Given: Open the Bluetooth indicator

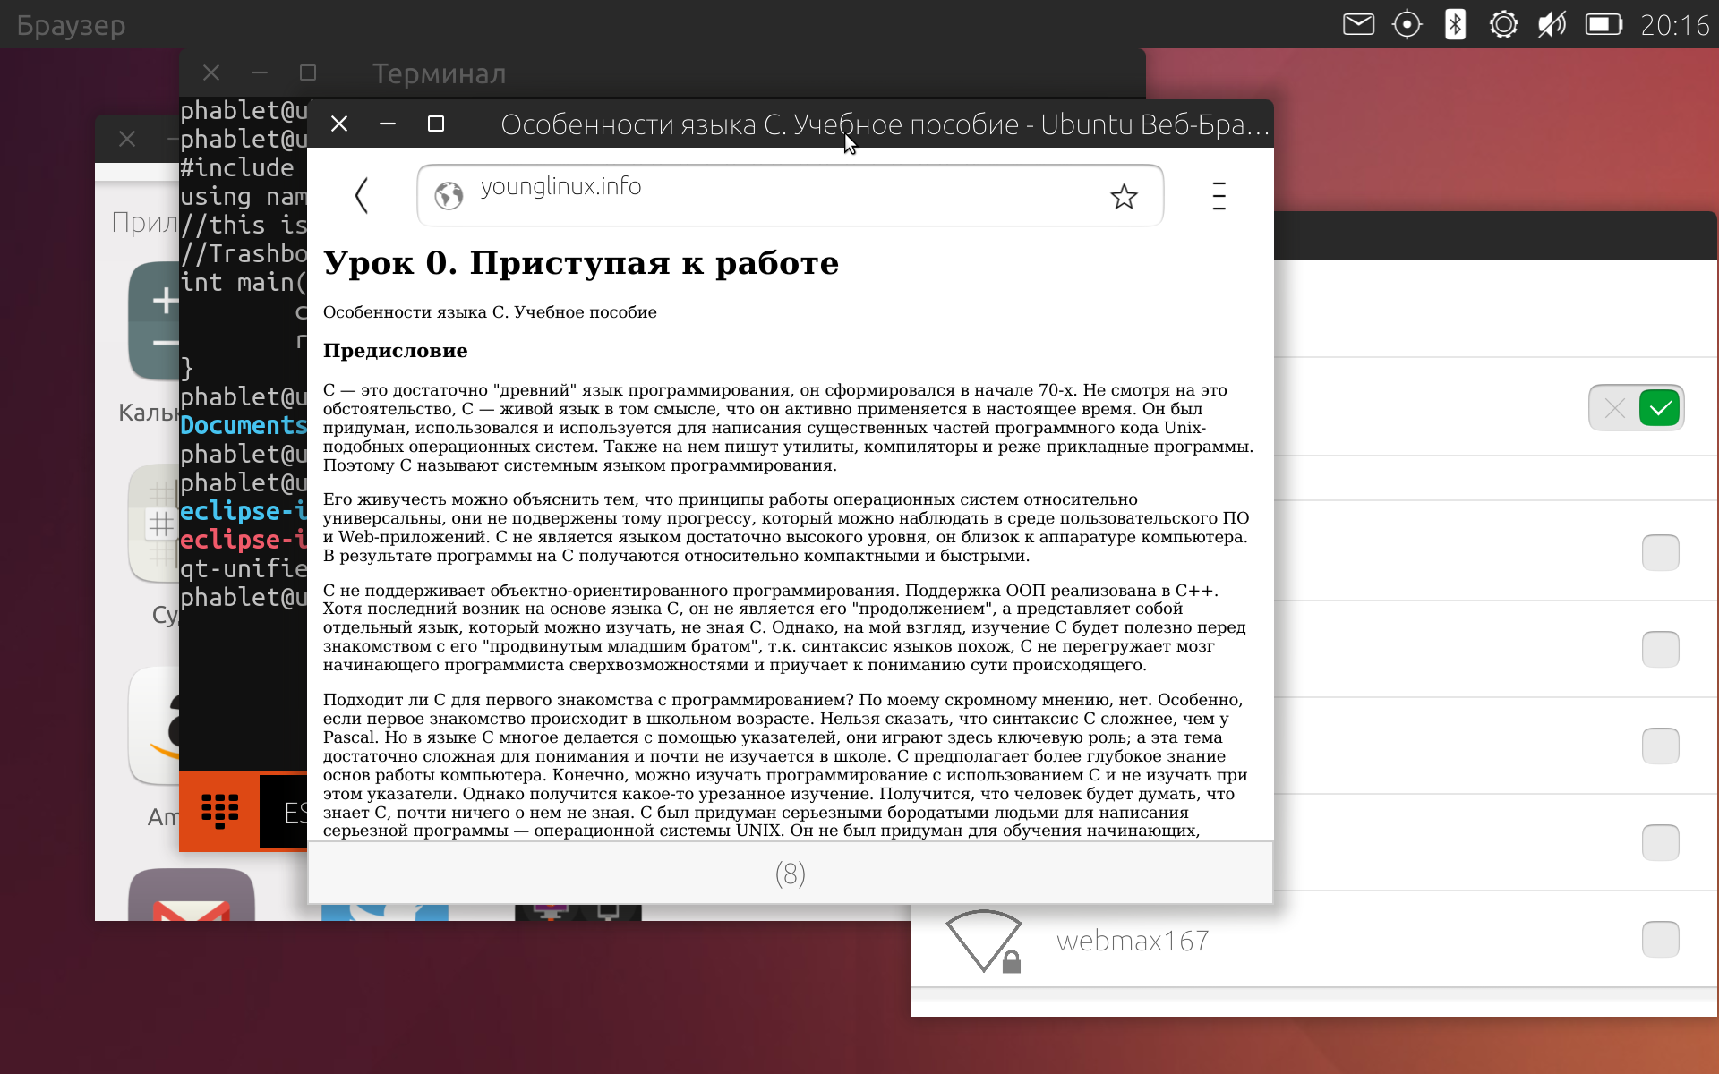Looking at the screenshot, I should pyautogui.click(x=1455, y=24).
